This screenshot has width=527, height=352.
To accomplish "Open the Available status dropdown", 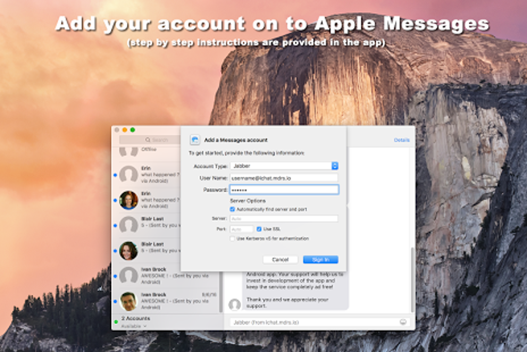I will pos(134,326).
